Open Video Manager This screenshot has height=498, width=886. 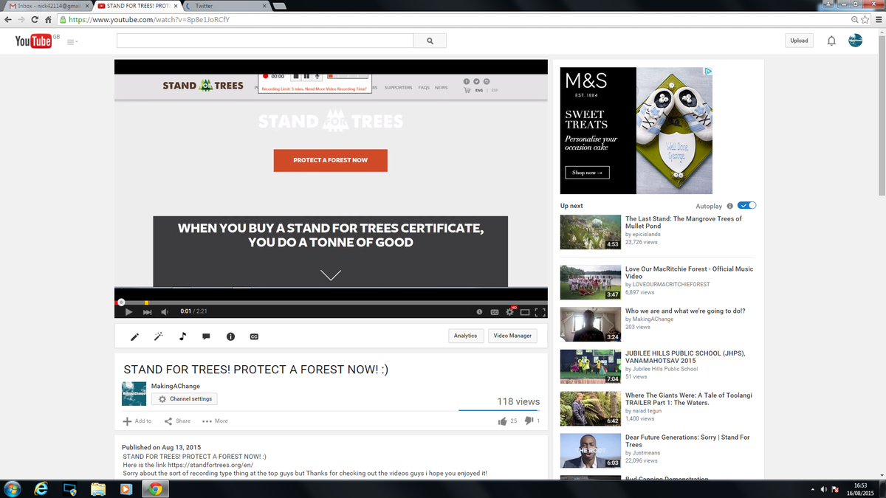(x=512, y=336)
